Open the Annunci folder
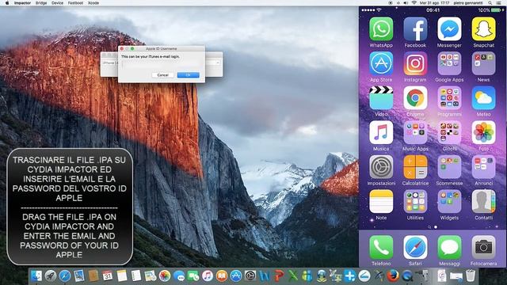This screenshot has width=507, height=285. coord(483,167)
